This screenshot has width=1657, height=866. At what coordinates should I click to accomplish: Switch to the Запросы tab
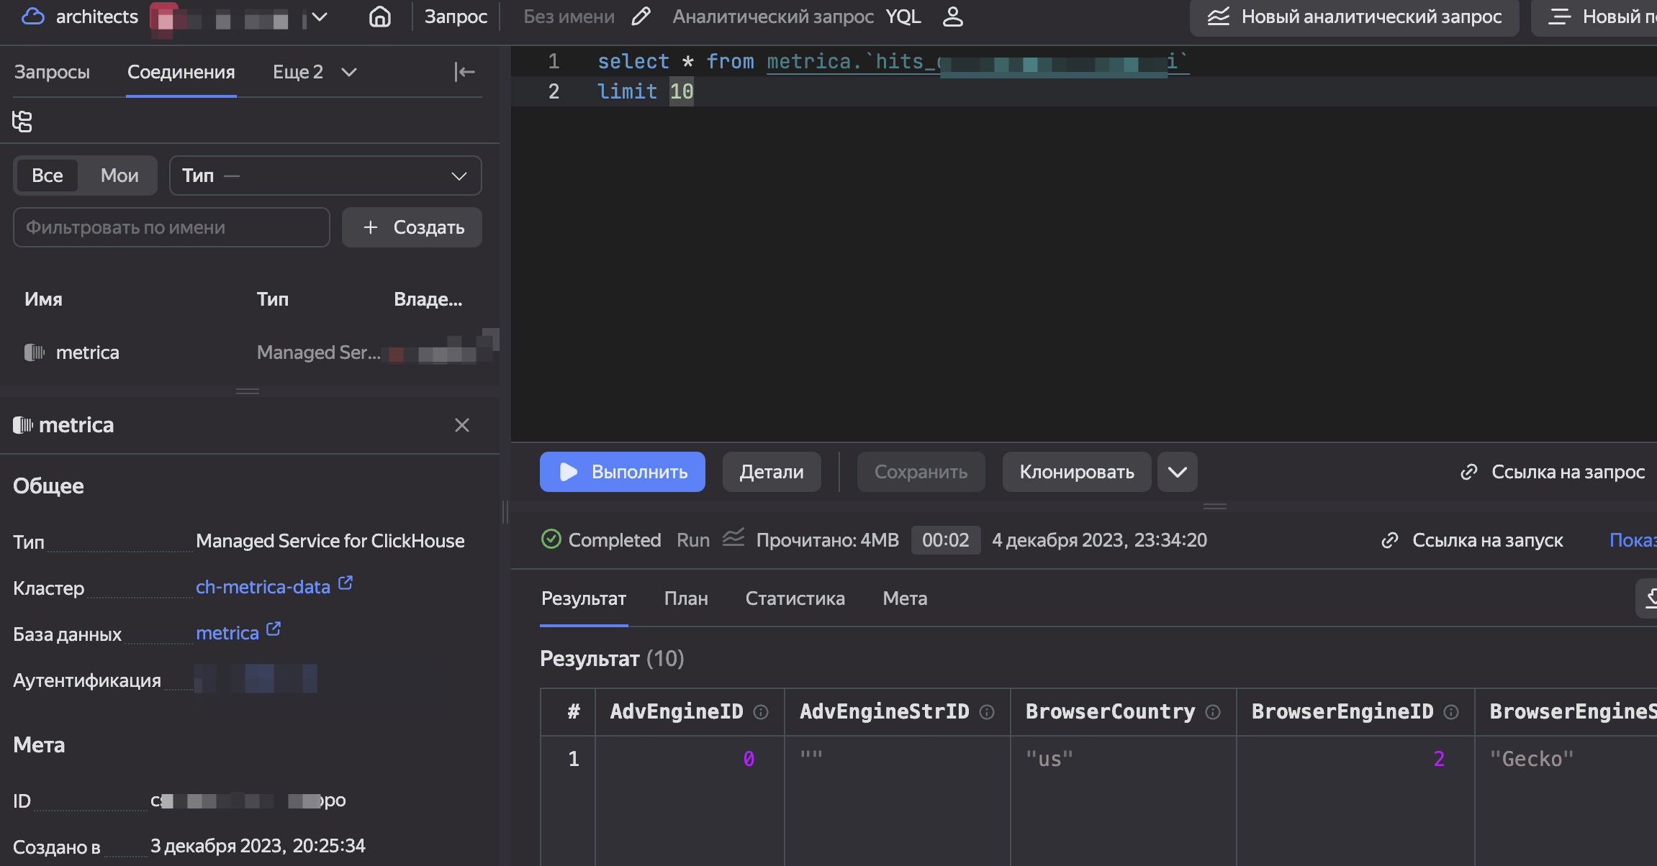coord(52,72)
